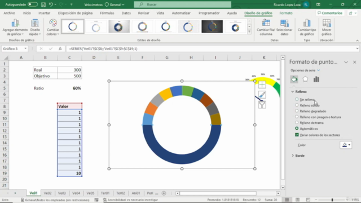Screen dimensions: 361x203
Task: Select cell C19 with value 10
Action: (69, 173)
